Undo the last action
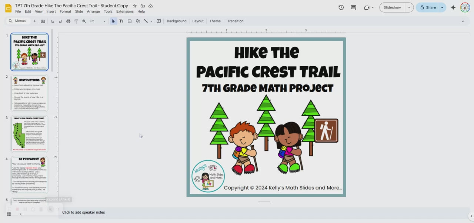 pyautogui.click(x=53, y=21)
